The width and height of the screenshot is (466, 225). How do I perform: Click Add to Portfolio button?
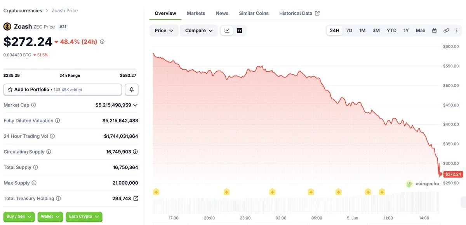(63, 89)
